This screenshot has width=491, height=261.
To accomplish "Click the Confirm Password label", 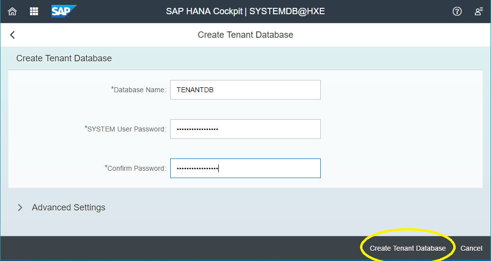I will 135,168.
